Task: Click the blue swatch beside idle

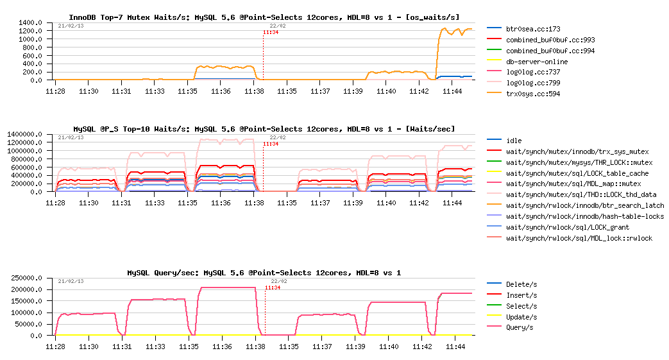Action: (494, 139)
